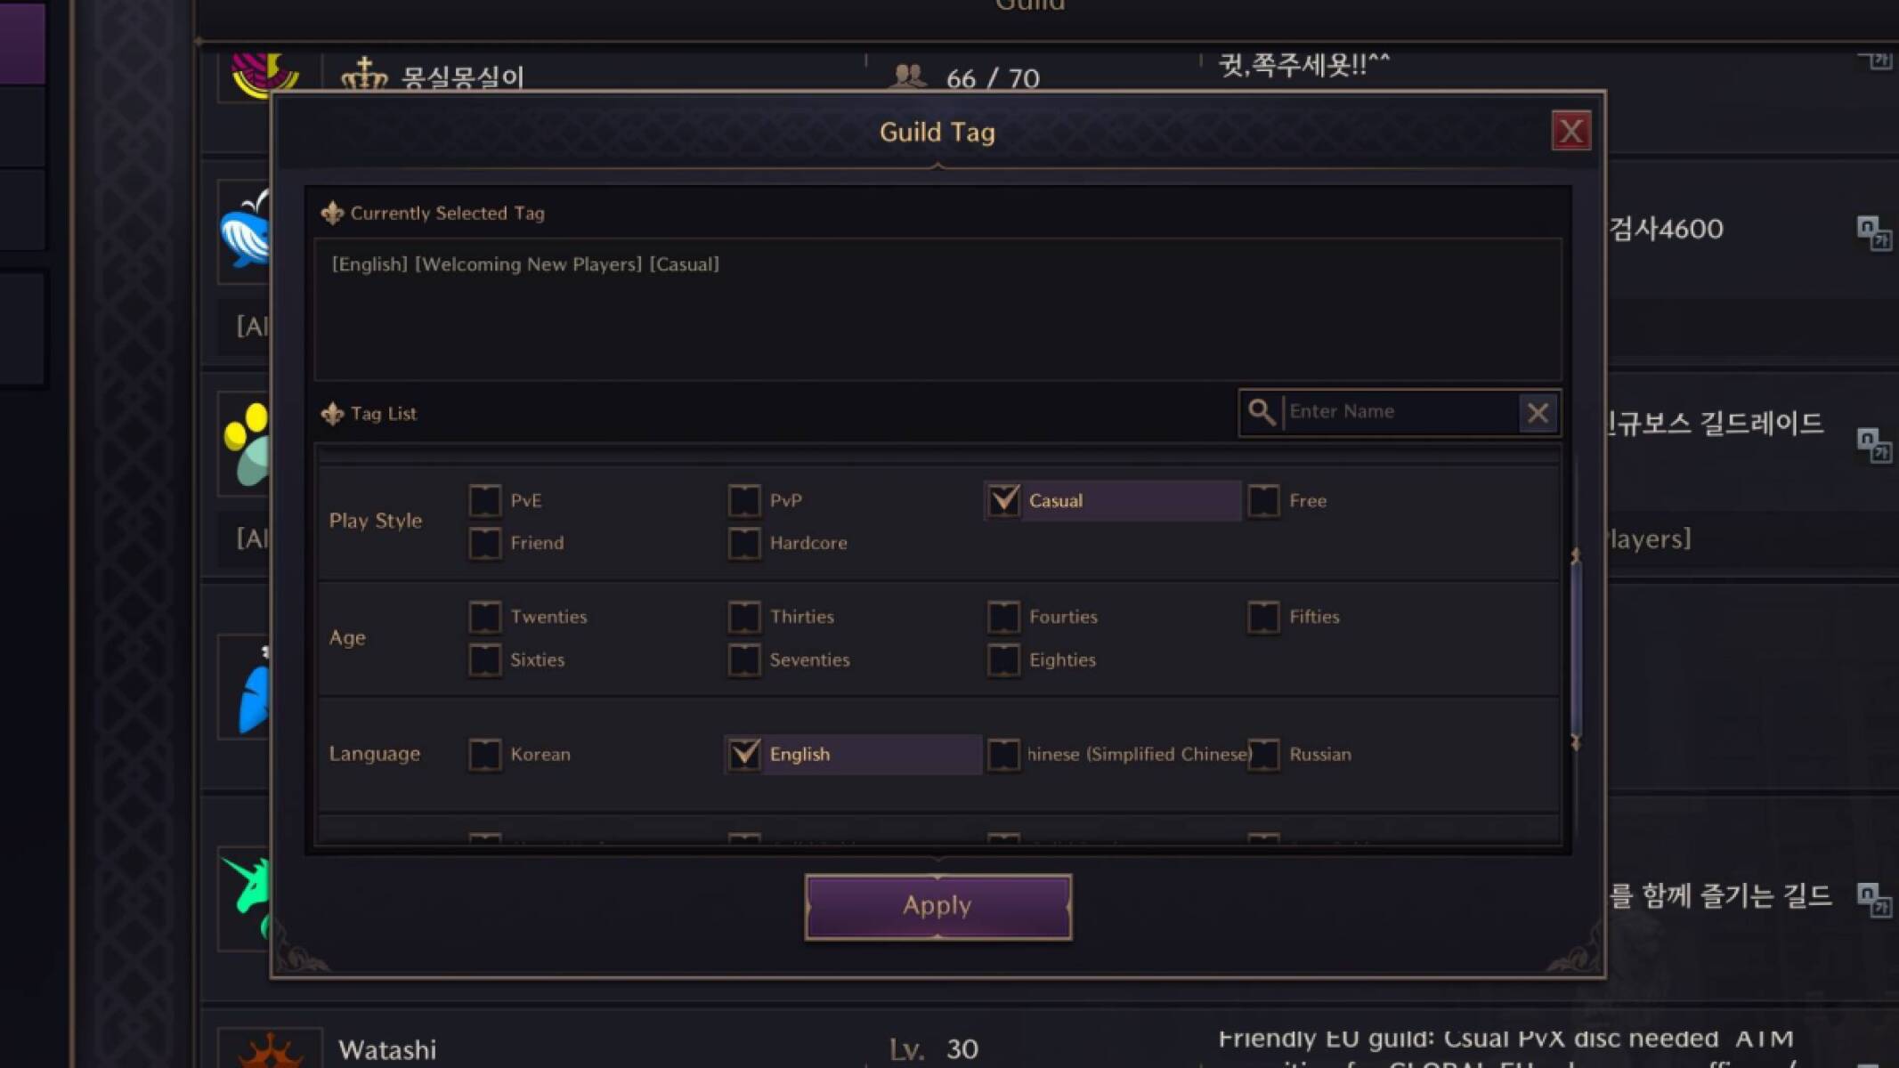
Task: Click the members icon showing 66/70
Action: 909,78
